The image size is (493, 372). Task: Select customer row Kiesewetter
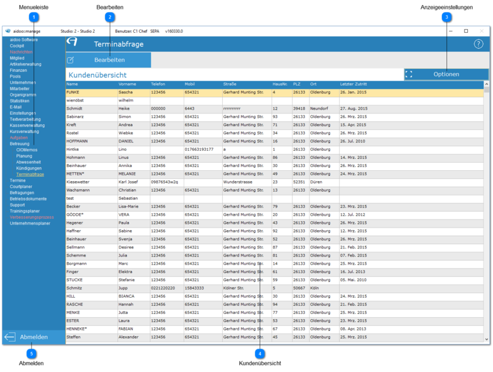(275, 182)
